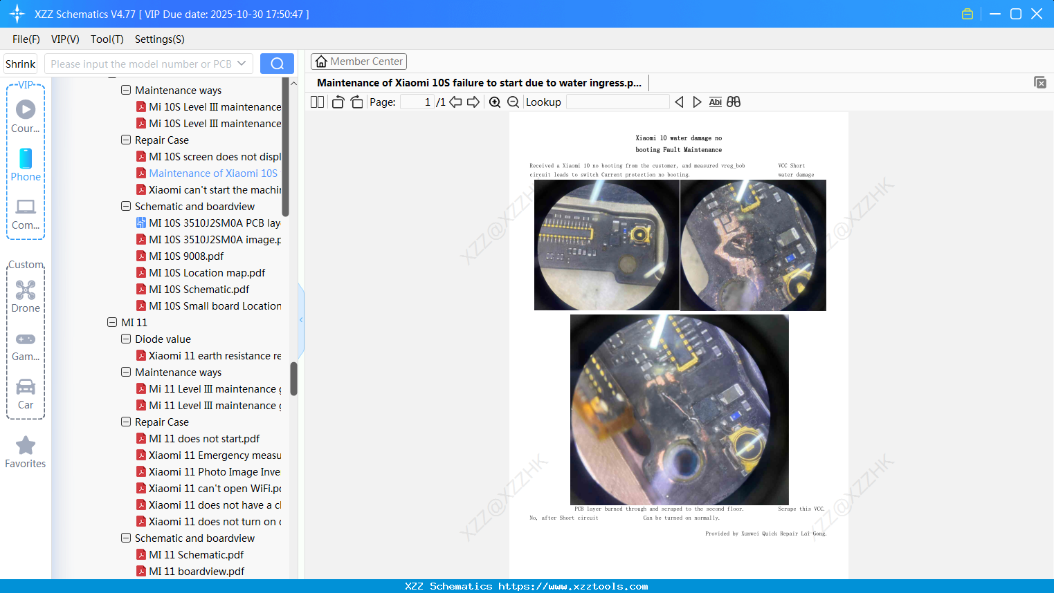This screenshot has height=593, width=1054.
Task: Open Xiaomi 11 can't open WiFi file
Action: [208, 489]
